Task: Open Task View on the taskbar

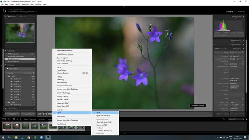Action: (x=9, y=137)
